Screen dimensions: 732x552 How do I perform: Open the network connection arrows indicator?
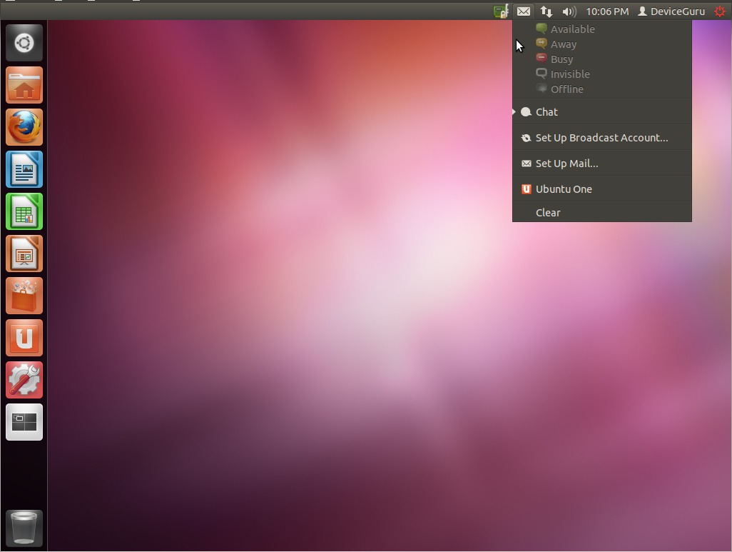click(x=547, y=11)
